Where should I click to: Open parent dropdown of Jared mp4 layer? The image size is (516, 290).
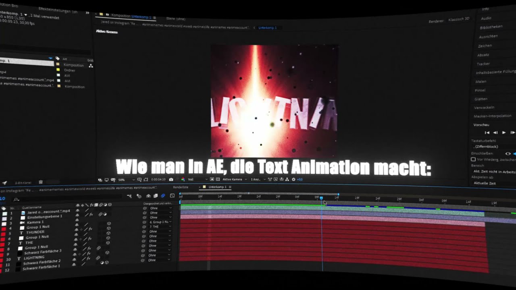click(x=160, y=208)
